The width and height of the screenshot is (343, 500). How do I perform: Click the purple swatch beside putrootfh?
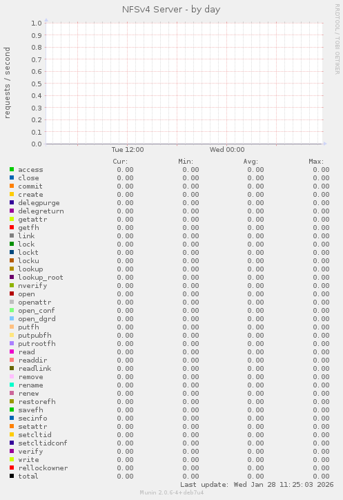point(12,343)
